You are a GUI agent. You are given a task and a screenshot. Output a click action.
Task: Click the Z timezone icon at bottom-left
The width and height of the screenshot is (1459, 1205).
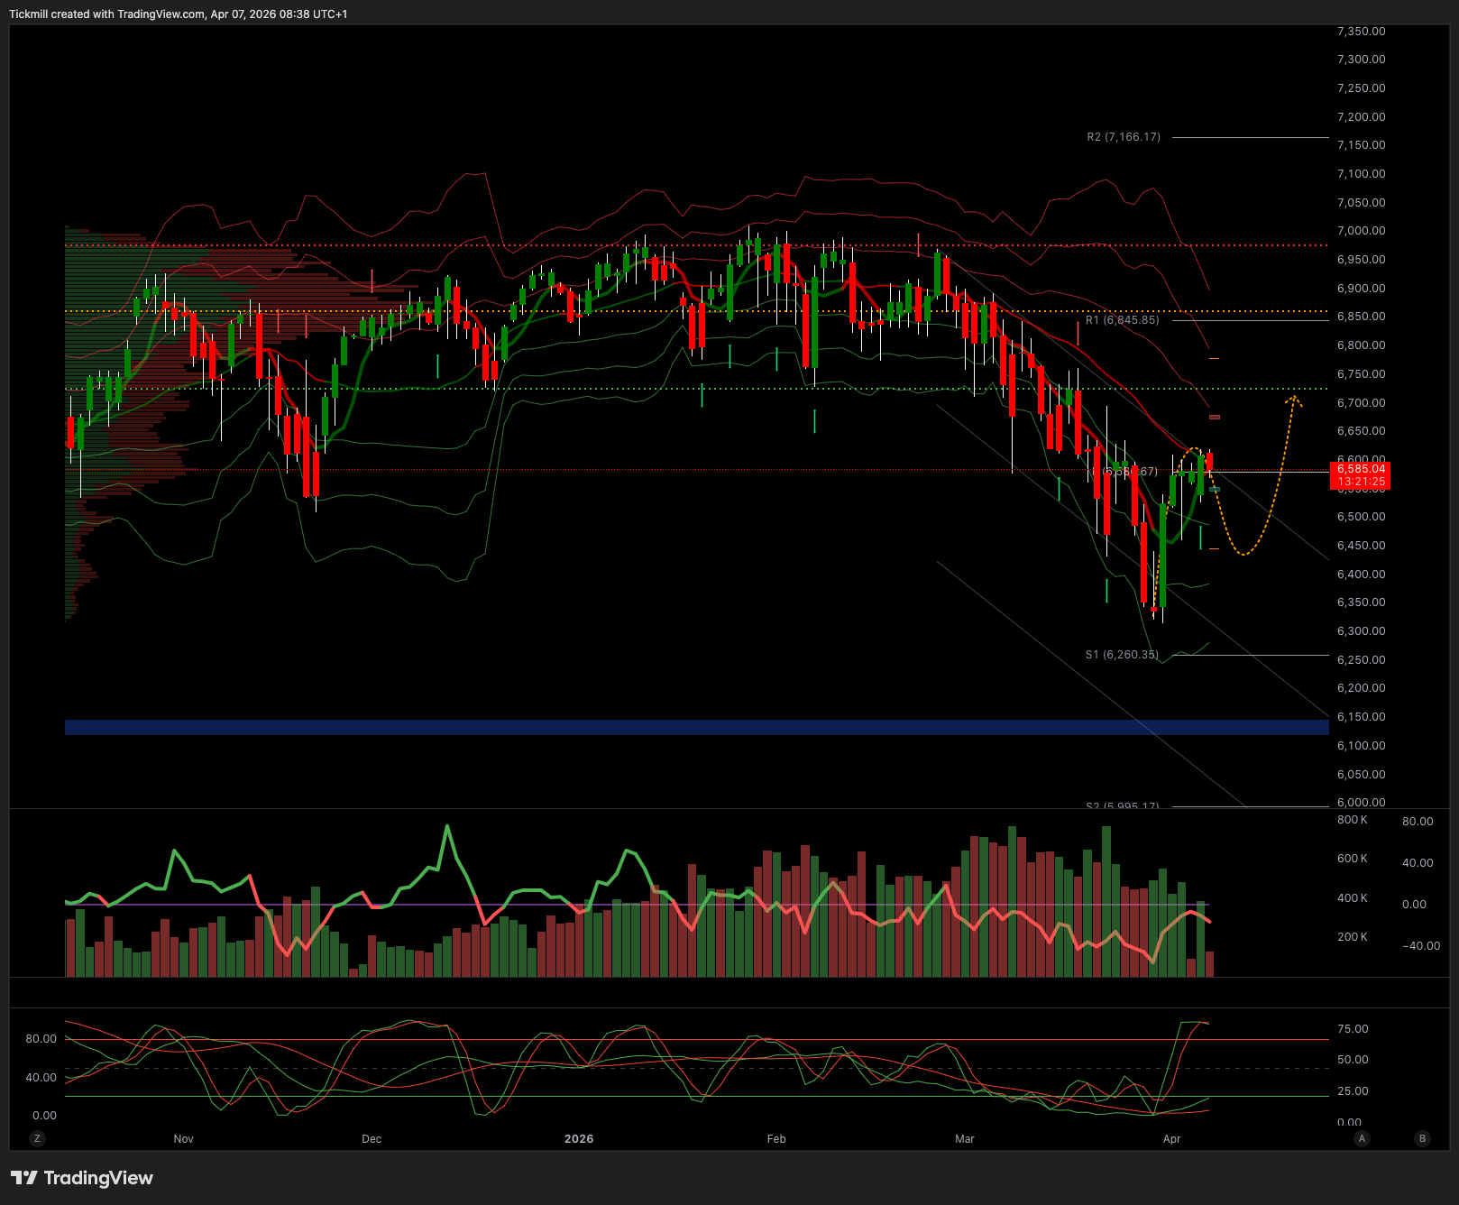pyautogui.click(x=37, y=1138)
